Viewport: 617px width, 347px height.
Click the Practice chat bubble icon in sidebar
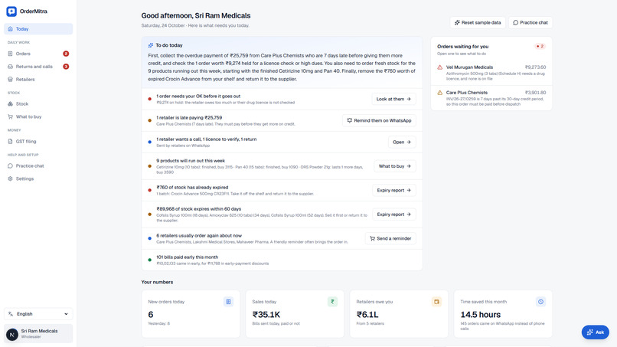click(x=10, y=165)
